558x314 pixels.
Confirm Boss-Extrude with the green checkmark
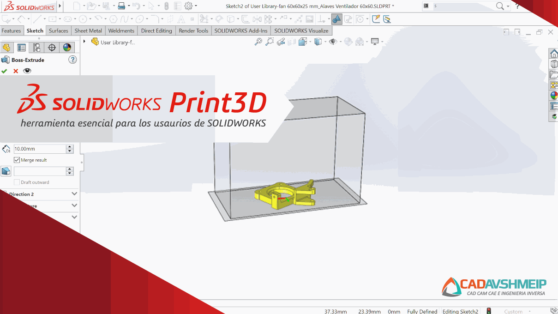pos(5,71)
